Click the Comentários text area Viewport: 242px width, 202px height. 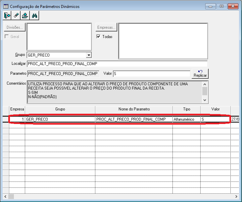pyautogui.click(x=115, y=92)
